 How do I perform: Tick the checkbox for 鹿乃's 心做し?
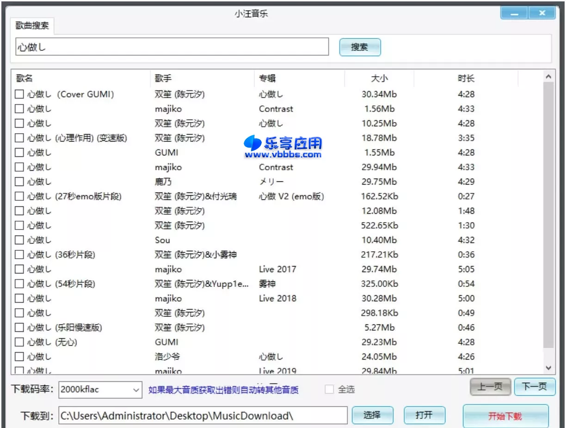coord(19,181)
